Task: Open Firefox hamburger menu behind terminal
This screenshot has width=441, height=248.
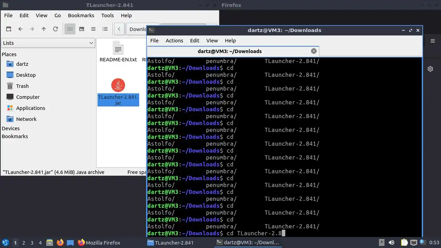Action: point(433,41)
